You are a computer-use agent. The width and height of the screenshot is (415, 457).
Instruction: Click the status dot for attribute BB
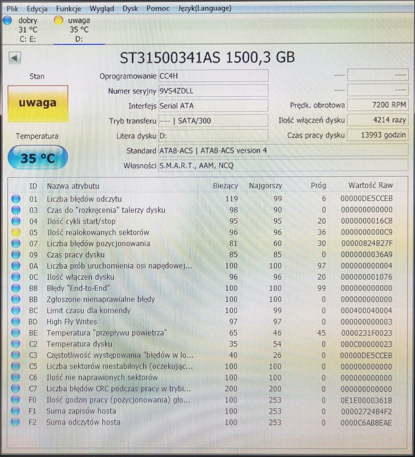pyautogui.click(x=16, y=299)
